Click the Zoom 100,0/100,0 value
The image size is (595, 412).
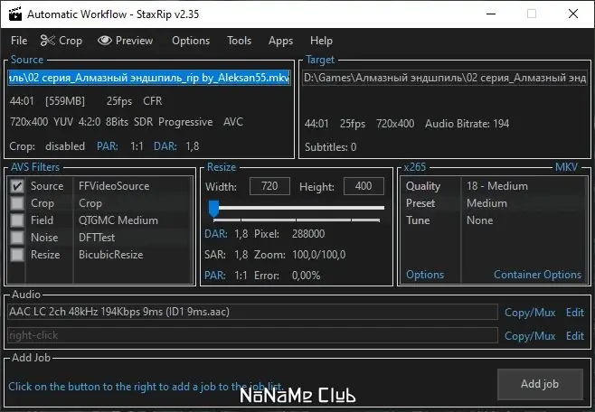tap(318, 255)
